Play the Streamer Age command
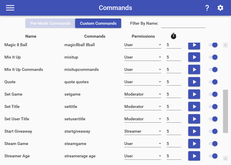This screenshot has width=231, height=165. 194,156
